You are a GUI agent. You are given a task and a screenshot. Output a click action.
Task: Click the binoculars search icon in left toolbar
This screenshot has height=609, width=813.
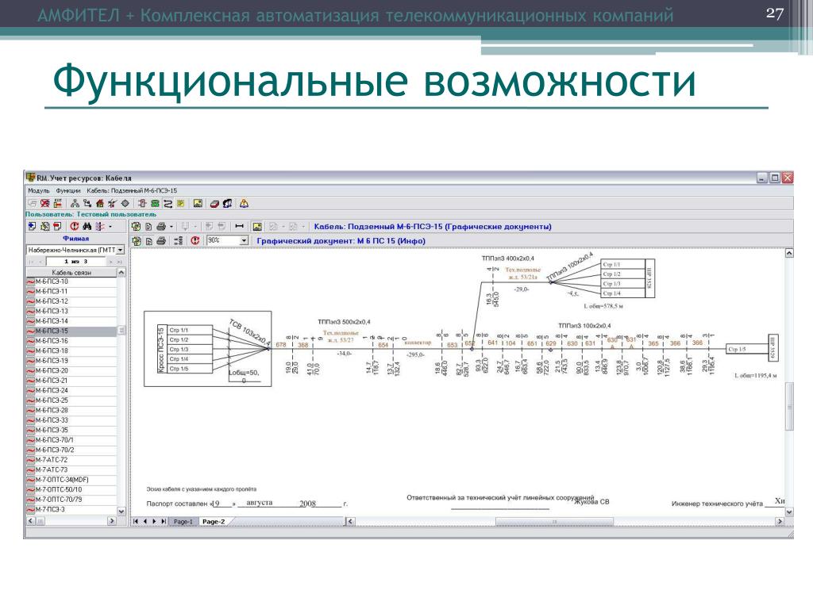click(86, 226)
